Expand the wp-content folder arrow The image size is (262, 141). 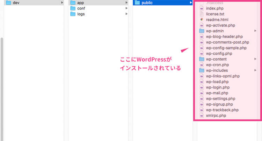click(255, 59)
